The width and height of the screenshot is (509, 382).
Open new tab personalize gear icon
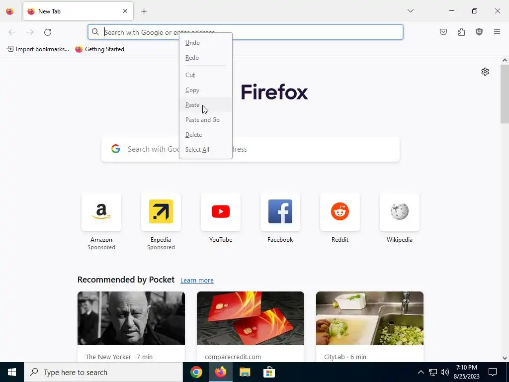pos(485,72)
